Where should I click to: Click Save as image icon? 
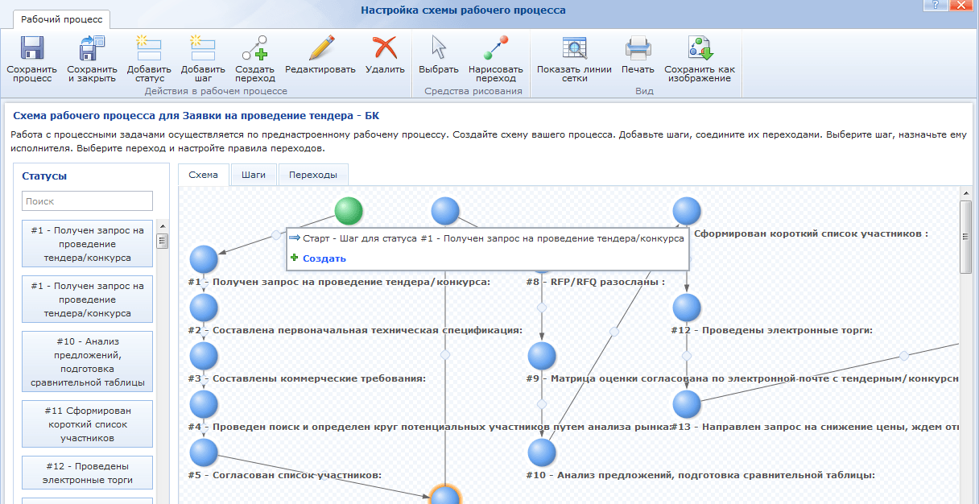[699, 50]
